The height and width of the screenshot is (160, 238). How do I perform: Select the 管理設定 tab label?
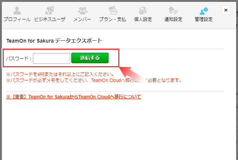pyautogui.click(x=204, y=19)
